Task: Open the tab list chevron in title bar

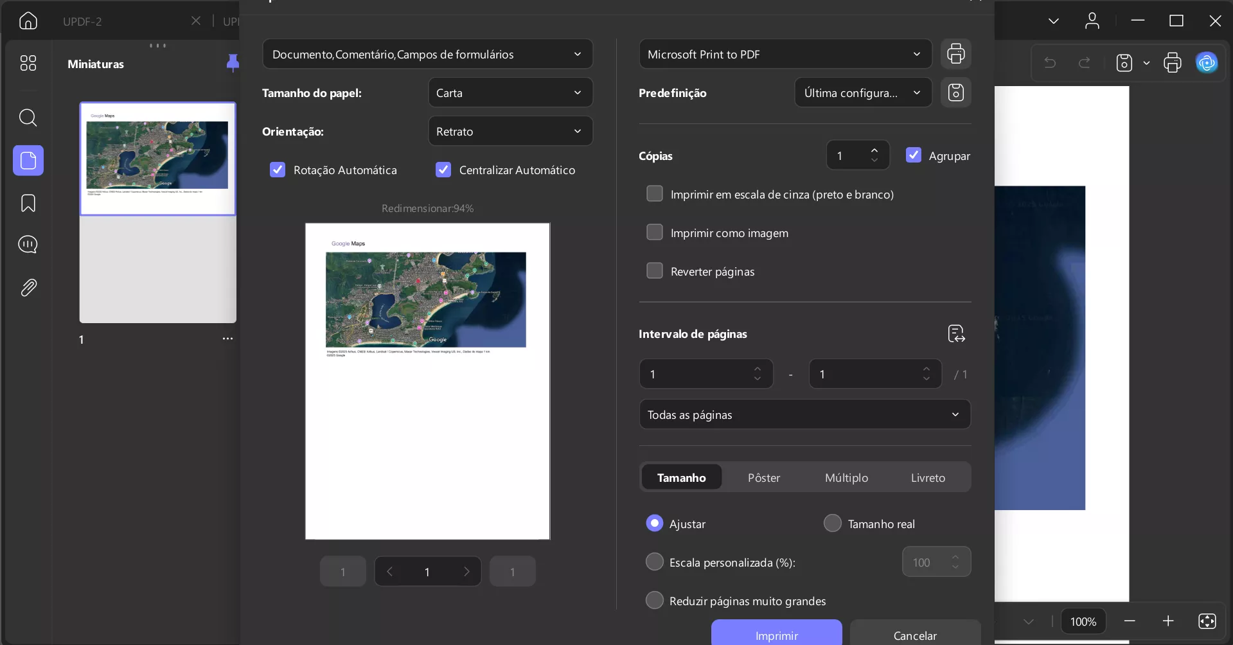Action: [1054, 21]
